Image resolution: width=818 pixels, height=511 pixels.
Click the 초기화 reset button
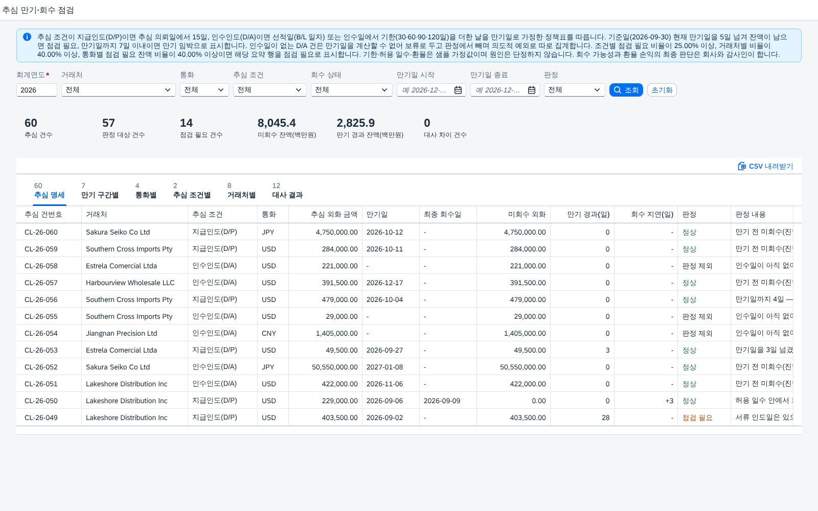662,90
